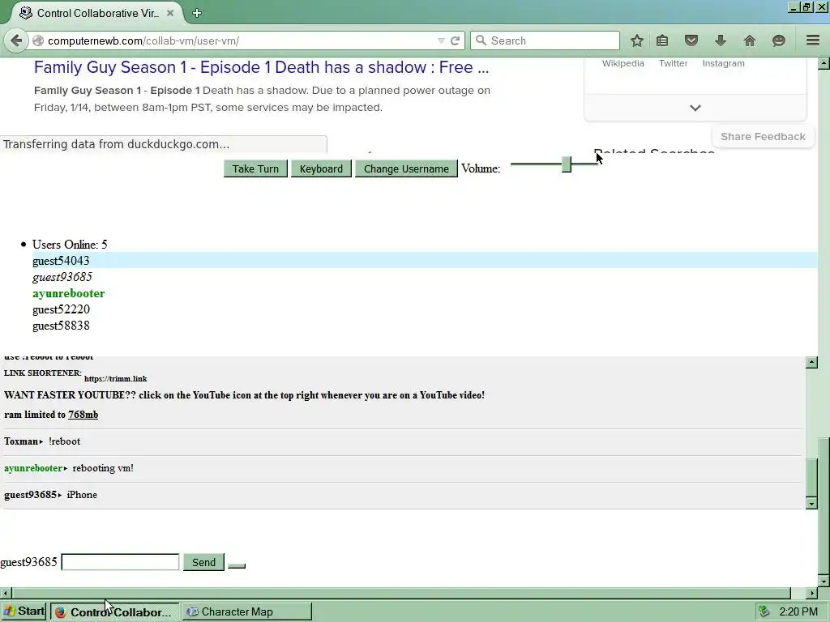The height and width of the screenshot is (622, 830).
Task: Click the address bar URL field
Action: pos(238,40)
